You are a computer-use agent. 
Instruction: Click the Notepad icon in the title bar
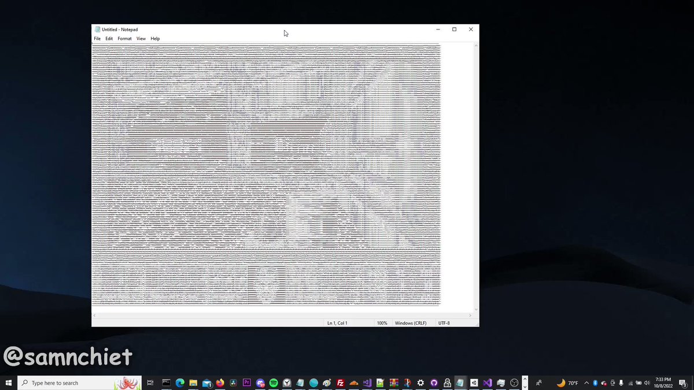point(97,29)
